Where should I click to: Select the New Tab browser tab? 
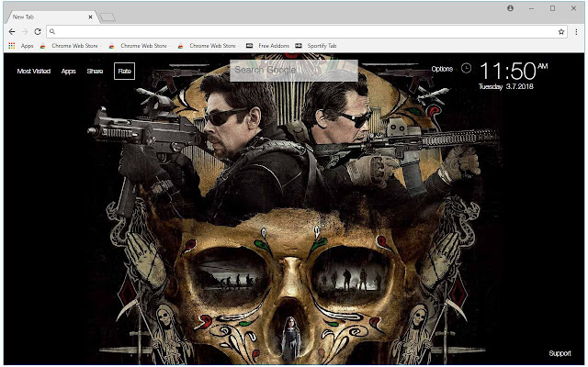click(51, 17)
